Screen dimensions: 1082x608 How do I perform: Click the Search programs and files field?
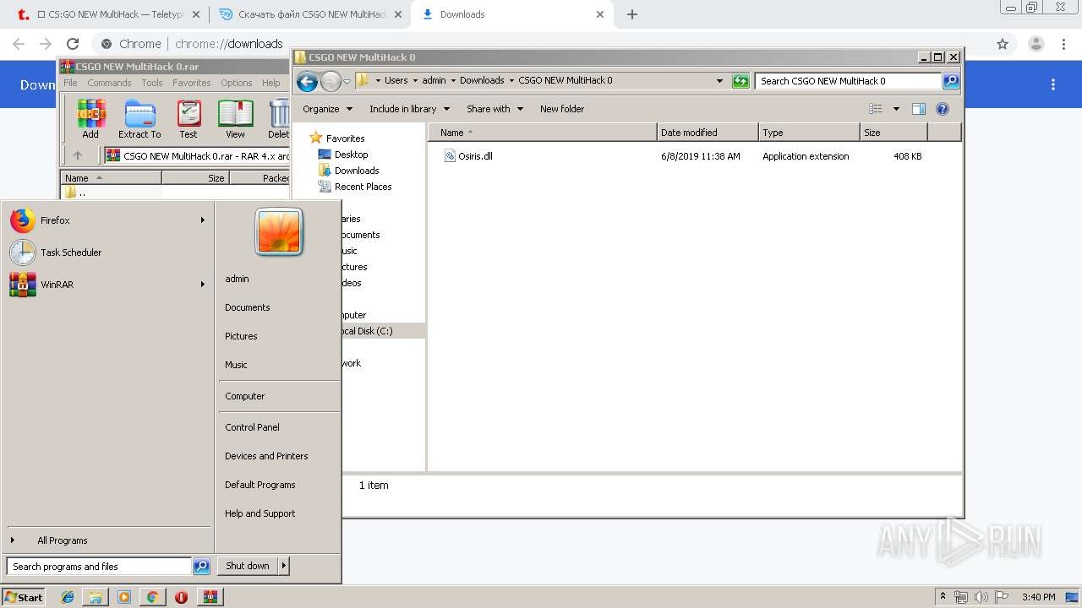[99, 567]
